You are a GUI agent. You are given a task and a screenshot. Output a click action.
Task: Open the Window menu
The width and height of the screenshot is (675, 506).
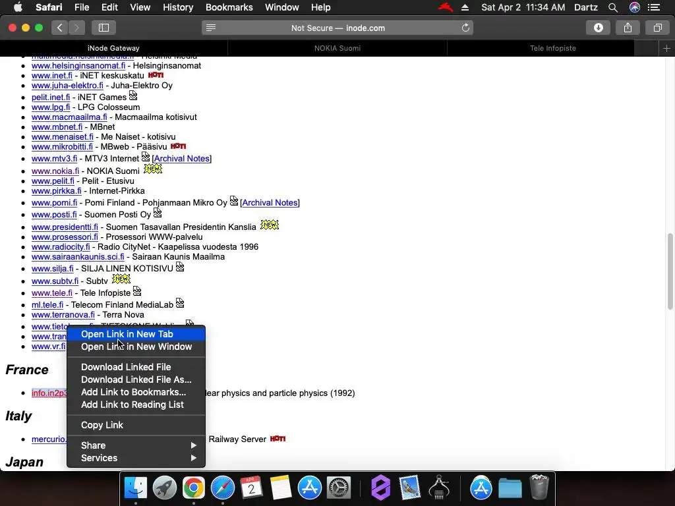coord(282,7)
